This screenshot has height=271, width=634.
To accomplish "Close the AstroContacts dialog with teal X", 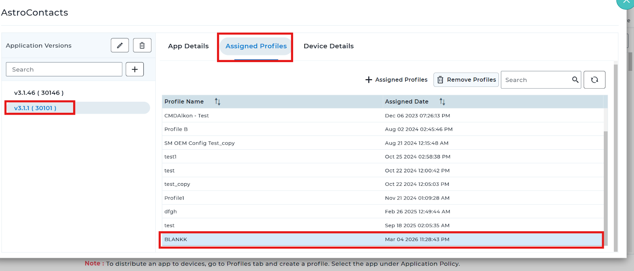I will (x=626, y=2).
